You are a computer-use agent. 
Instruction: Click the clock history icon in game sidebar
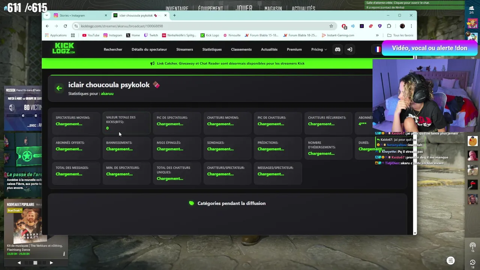[473, 262]
